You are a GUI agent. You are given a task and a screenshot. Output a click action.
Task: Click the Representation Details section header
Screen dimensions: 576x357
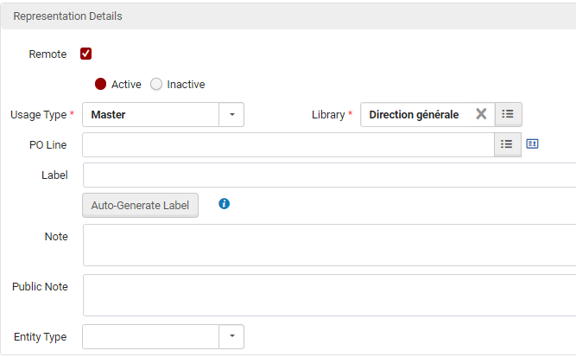(288, 16)
